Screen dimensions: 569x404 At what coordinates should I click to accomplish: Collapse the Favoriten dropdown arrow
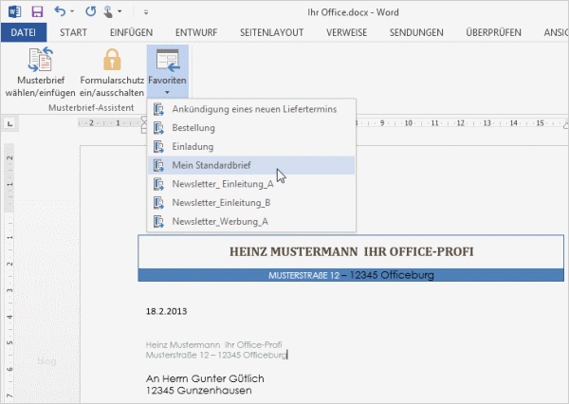click(x=167, y=93)
